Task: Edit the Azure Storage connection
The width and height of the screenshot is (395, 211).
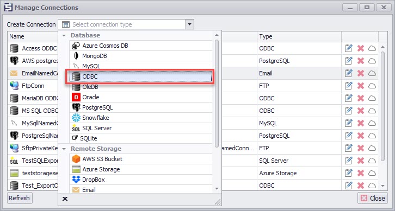Action: point(348,173)
